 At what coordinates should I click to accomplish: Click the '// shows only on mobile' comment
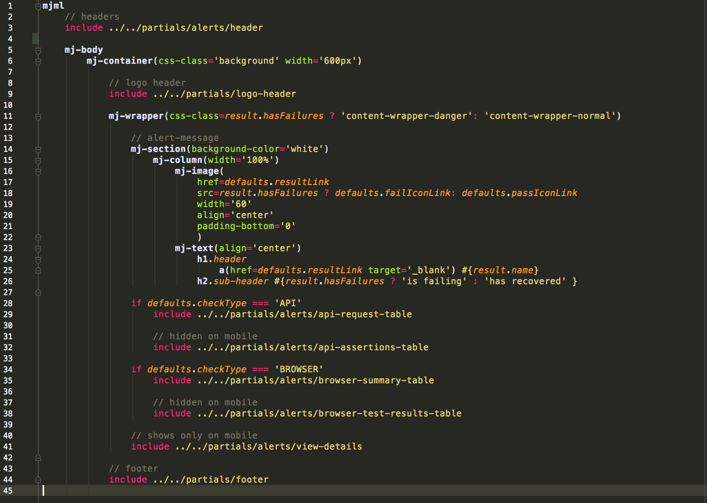click(194, 436)
